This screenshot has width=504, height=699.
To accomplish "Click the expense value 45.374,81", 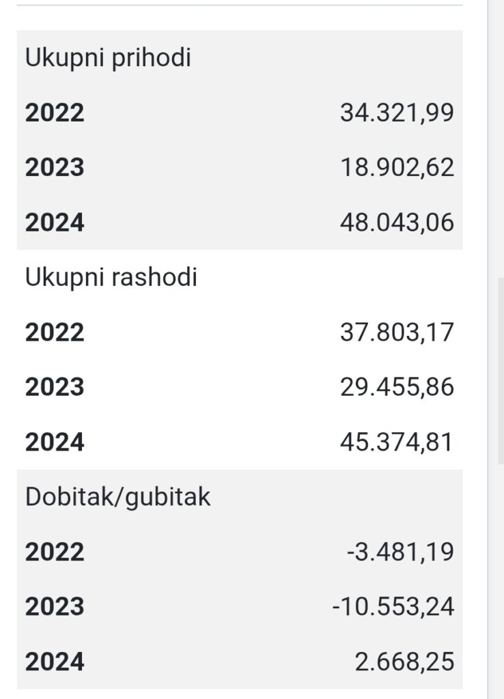I will coord(397,442).
